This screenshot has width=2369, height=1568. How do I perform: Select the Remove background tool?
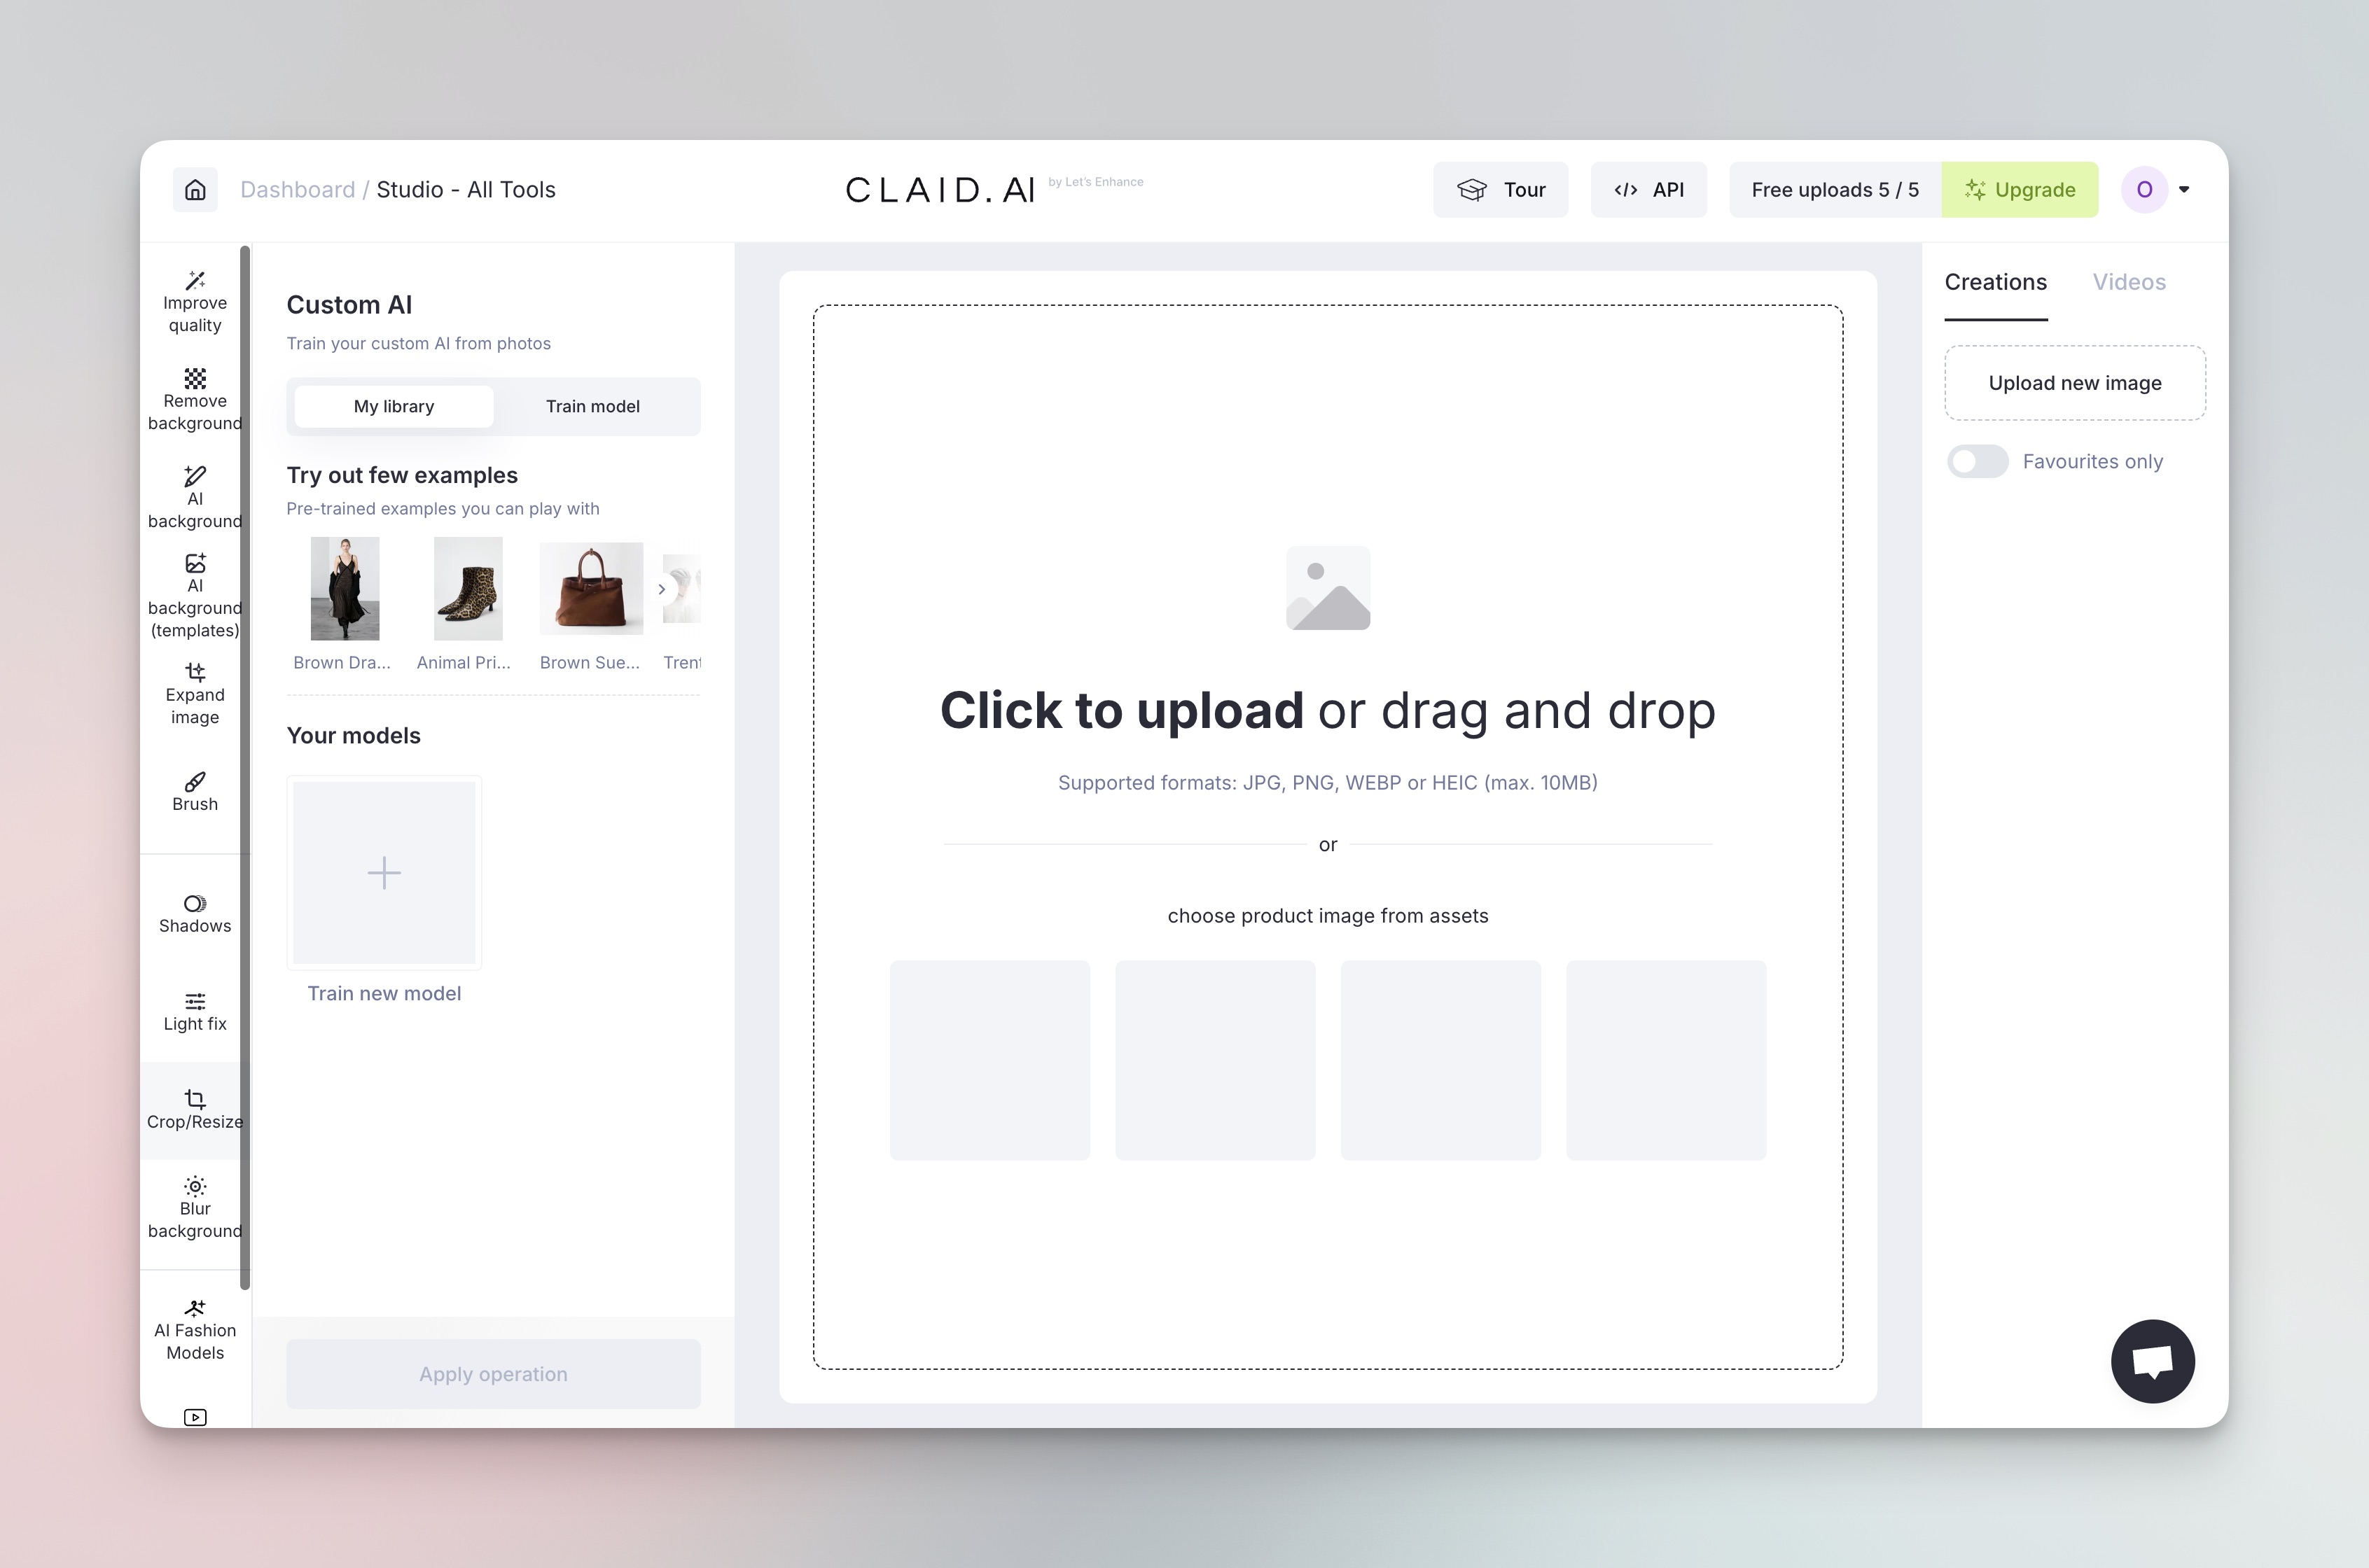195,400
